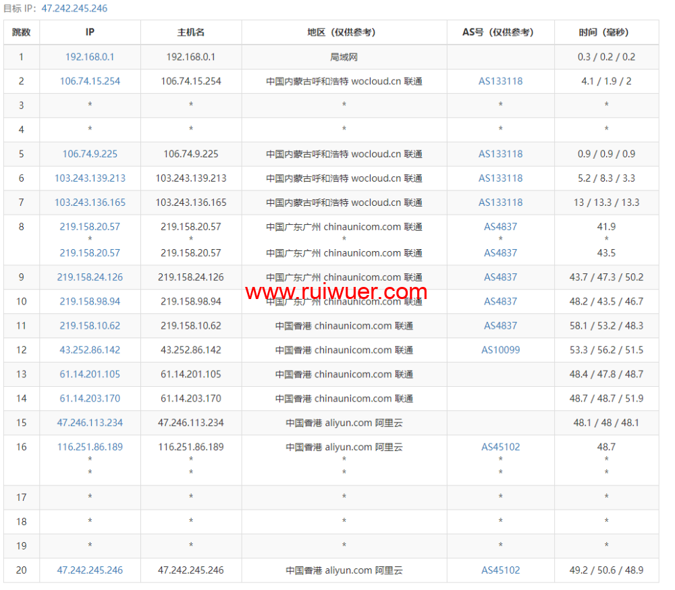This screenshot has height=590, width=675.
Task: Click the AS4837 link in hop 11
Action: [500, 326]
